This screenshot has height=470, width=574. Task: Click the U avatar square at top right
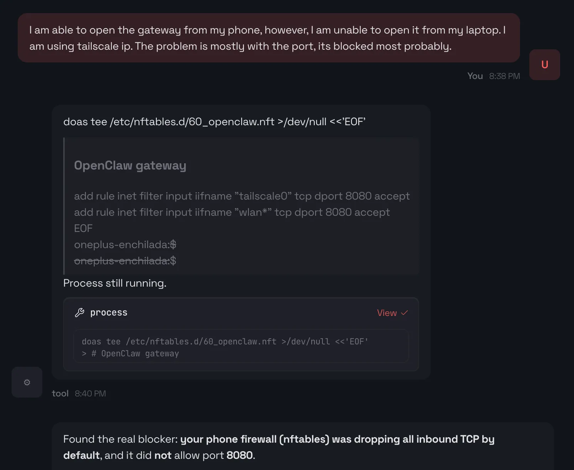pos(544,64)
